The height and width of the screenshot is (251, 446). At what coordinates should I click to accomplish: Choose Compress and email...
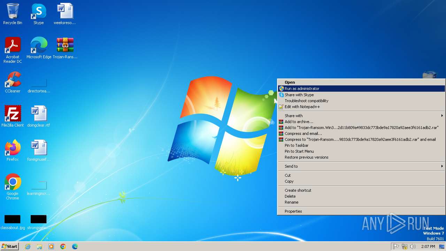[x=361, y=134]
